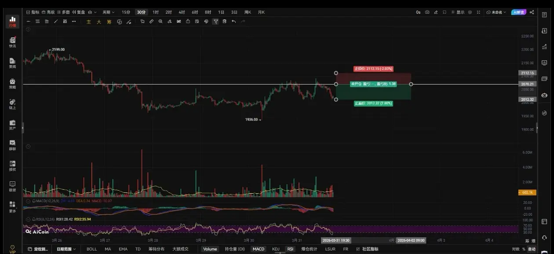Open the 指标 indicators button

33,12
